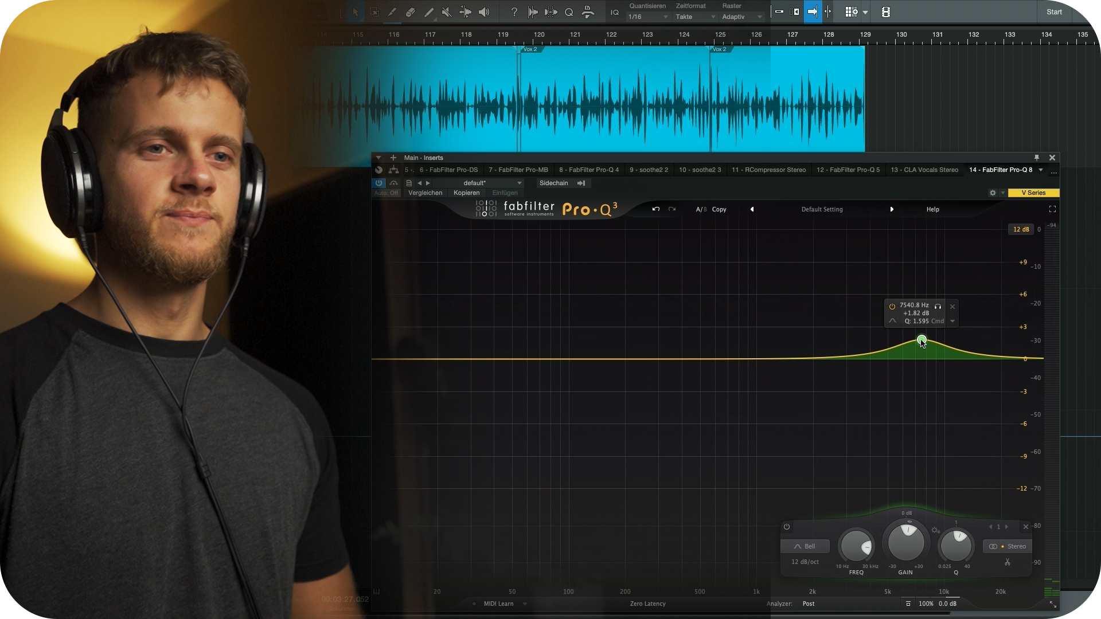Click the GAIN knob
Screen dimensions: 1101x619
[x=906, y=542]
